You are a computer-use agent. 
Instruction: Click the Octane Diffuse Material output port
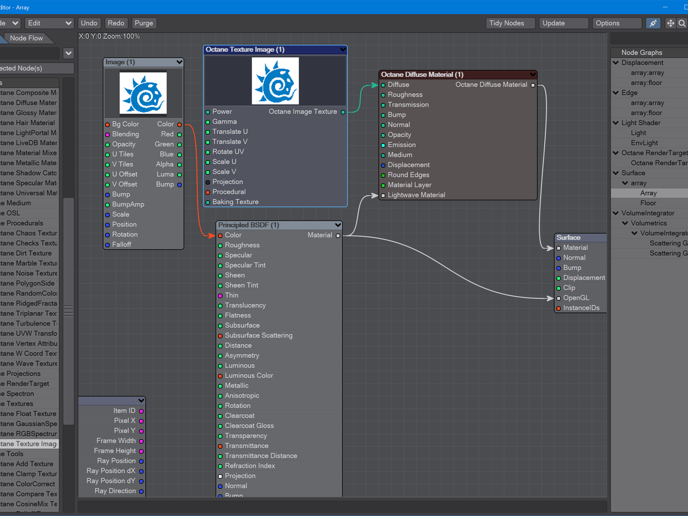pyautogui.click(x=533, y=85)
